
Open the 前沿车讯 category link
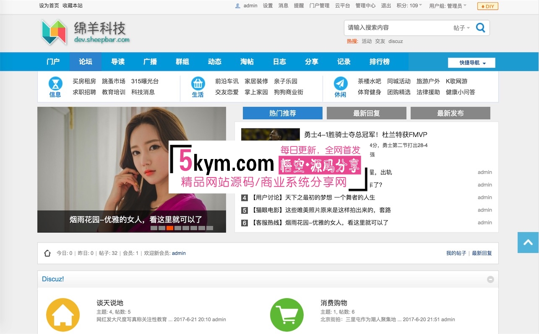[227, 81]
